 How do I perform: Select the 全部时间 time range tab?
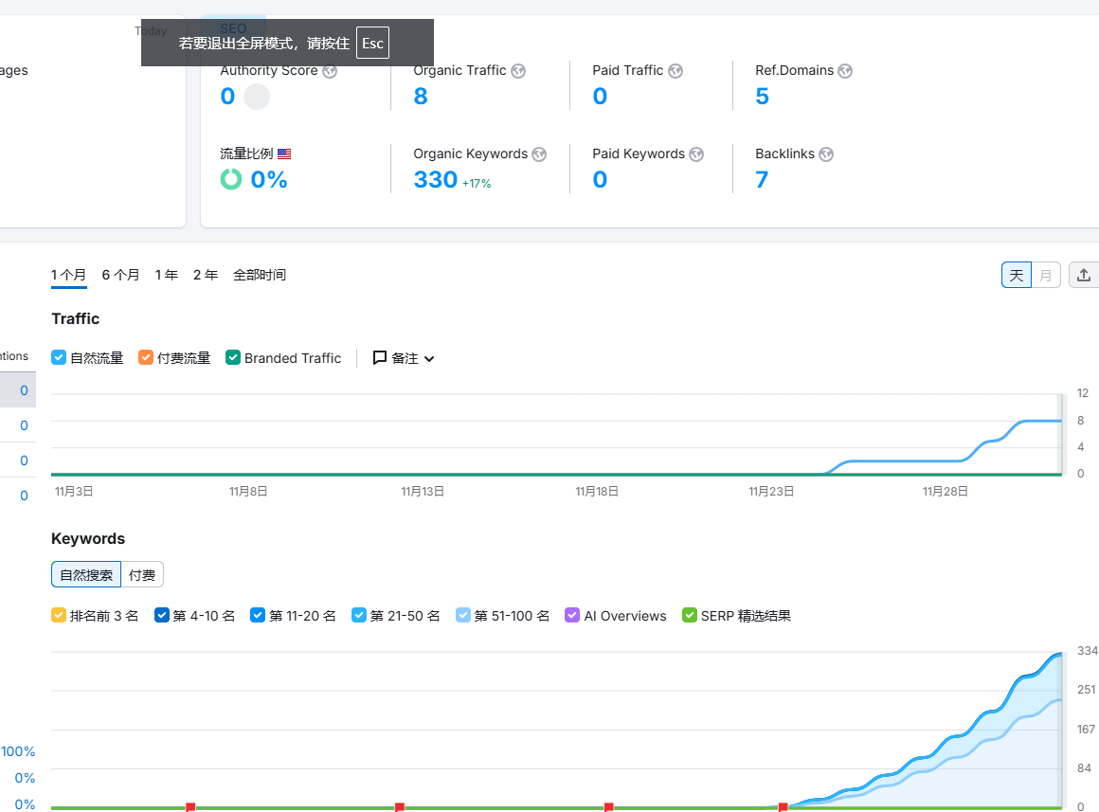(x=260, y=275)
